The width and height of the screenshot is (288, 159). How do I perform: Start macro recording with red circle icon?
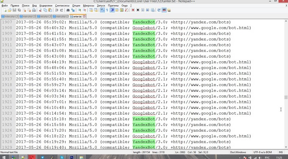[x=133, y=10]
